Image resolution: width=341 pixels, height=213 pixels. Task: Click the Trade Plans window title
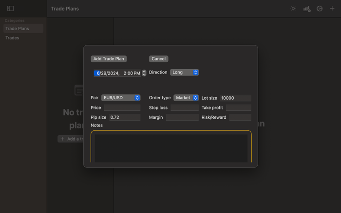(65, 9)
